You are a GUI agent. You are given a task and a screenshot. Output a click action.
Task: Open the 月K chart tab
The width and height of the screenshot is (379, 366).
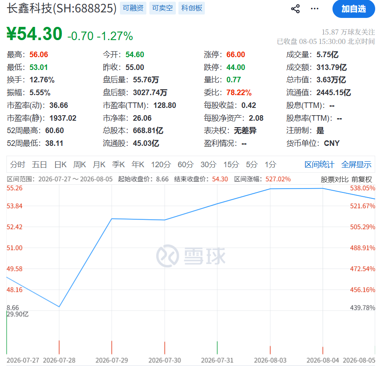click(x=99, y=165)
